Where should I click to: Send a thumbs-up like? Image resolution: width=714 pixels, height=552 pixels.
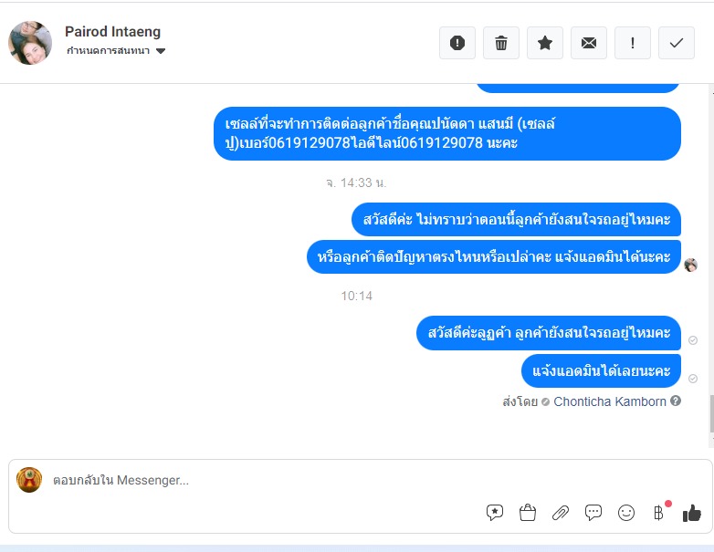pyautogui.click(x=692, y=513)
